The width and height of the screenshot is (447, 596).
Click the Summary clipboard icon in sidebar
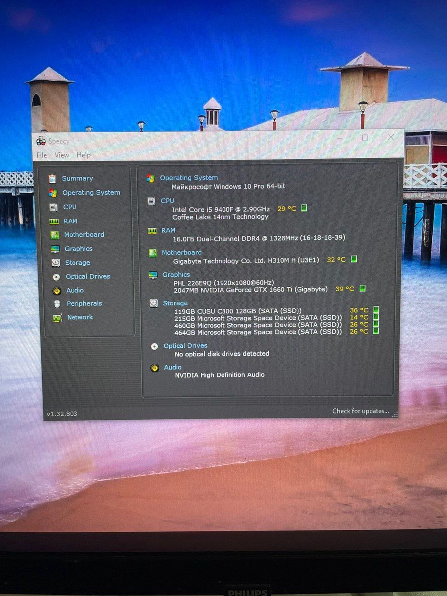(x=52, y=178)
